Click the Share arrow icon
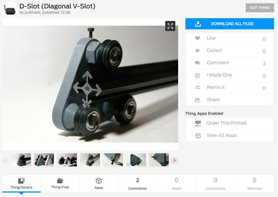The height and width of the screenshot is (197, 278). click(x=197, y=100)
